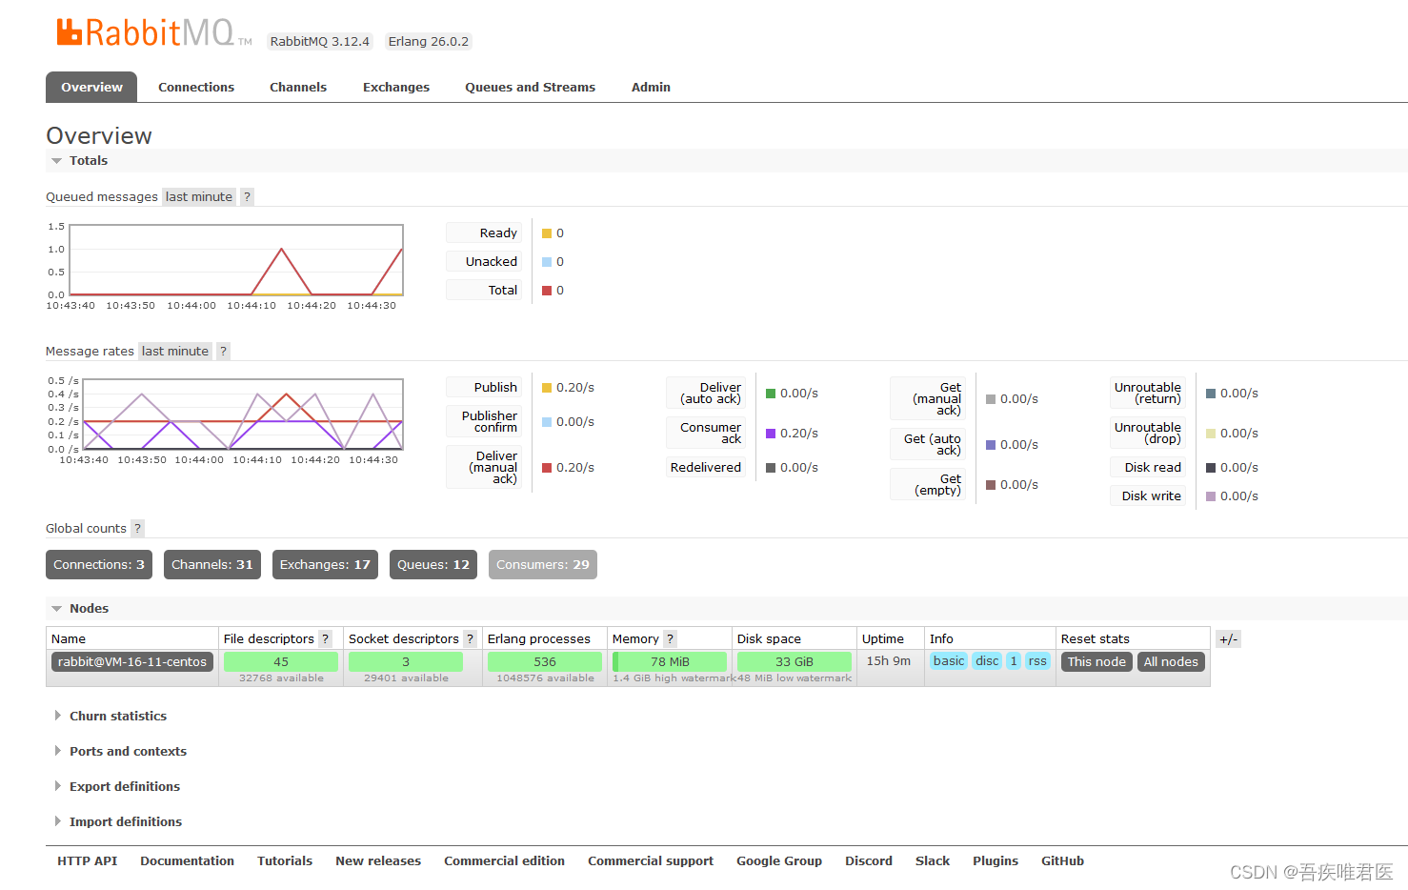
Task: Click the Global counts help question mark
Action: 137,529
